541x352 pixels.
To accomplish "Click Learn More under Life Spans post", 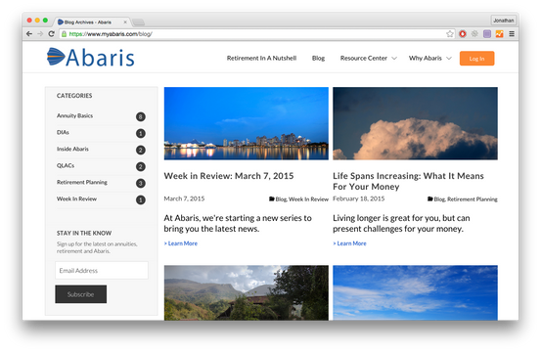I will point(349,243).
